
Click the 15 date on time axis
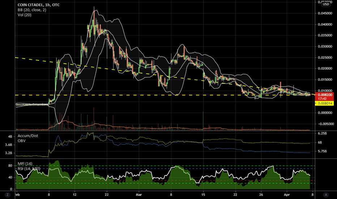pos(203,195)
